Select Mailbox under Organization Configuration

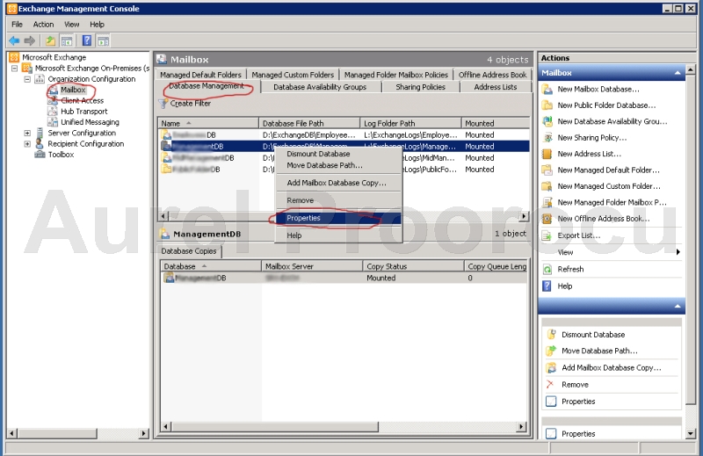click(73, 90)
